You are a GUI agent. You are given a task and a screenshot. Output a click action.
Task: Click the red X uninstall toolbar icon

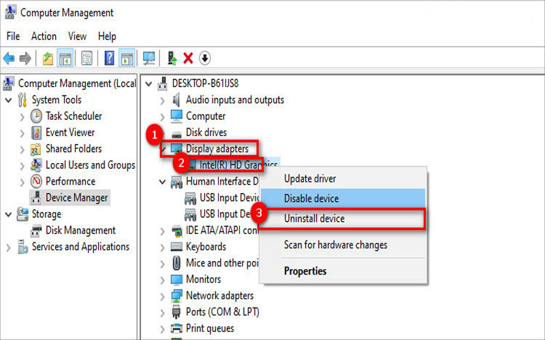pyautogui.click(x=188, y=58)
